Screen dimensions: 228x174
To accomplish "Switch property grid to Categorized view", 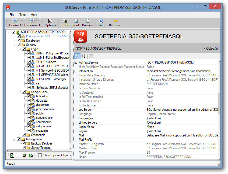I will tap(77, 56).
